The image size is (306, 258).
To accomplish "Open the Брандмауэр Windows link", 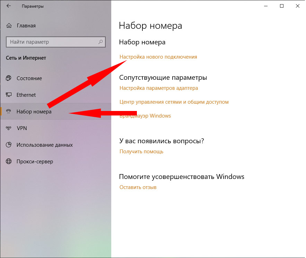I will (x=145, y=116).
